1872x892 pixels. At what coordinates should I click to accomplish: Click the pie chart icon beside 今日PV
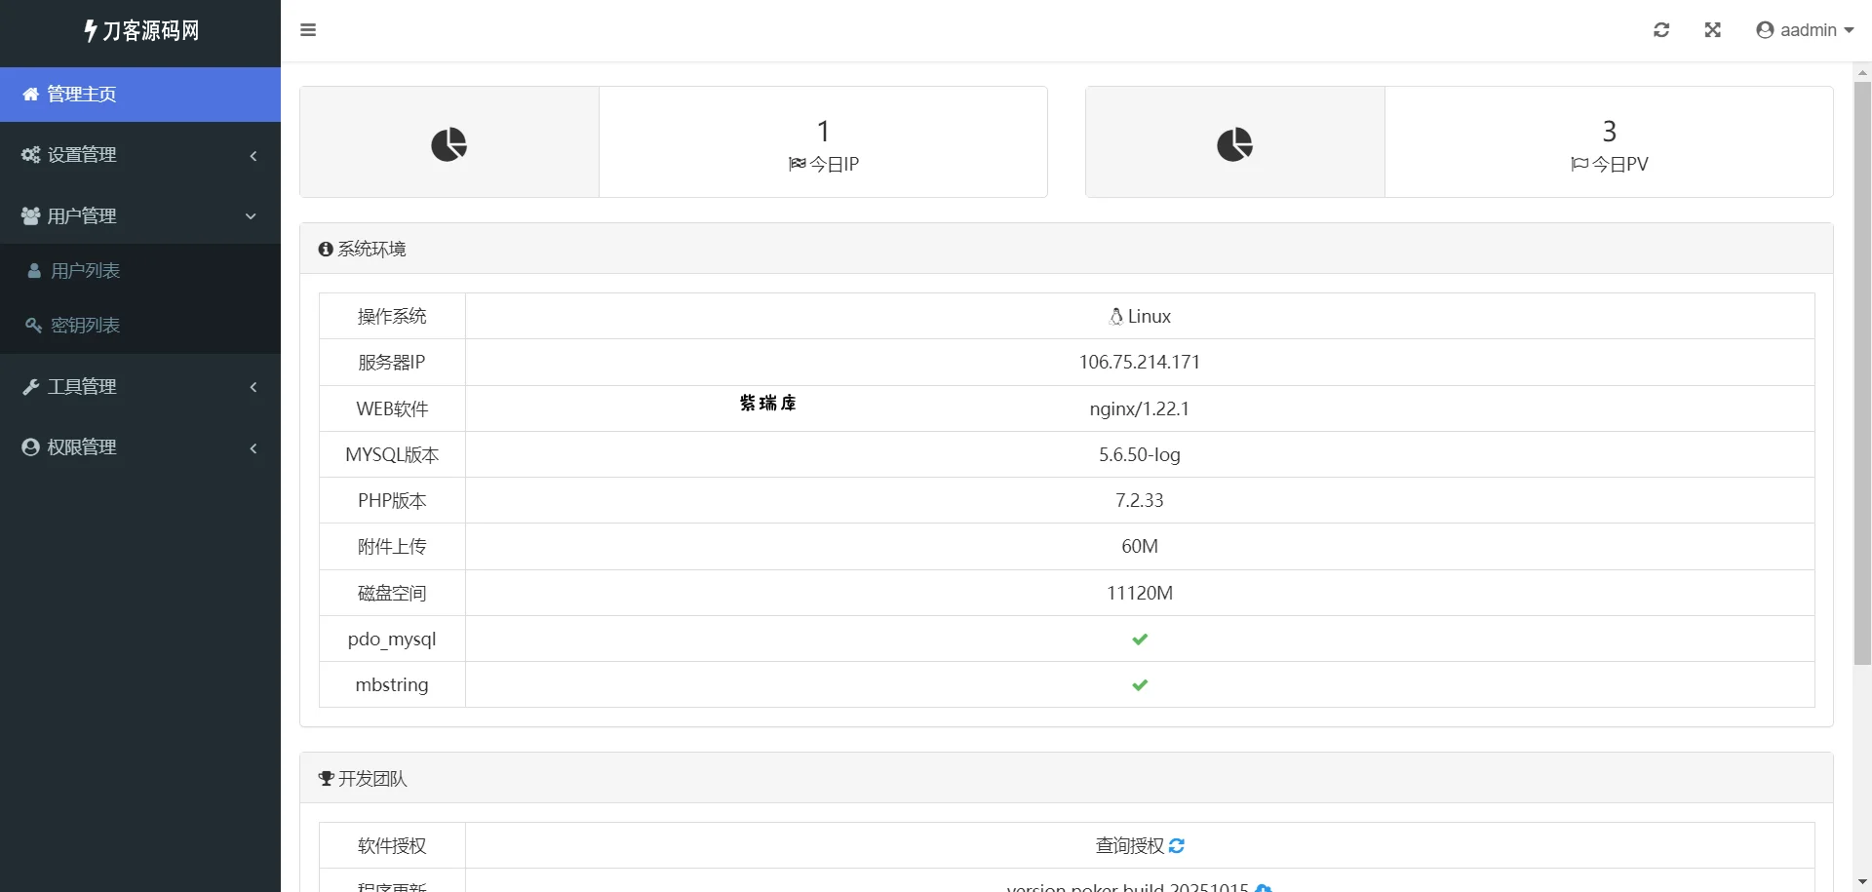(1234, 144)
